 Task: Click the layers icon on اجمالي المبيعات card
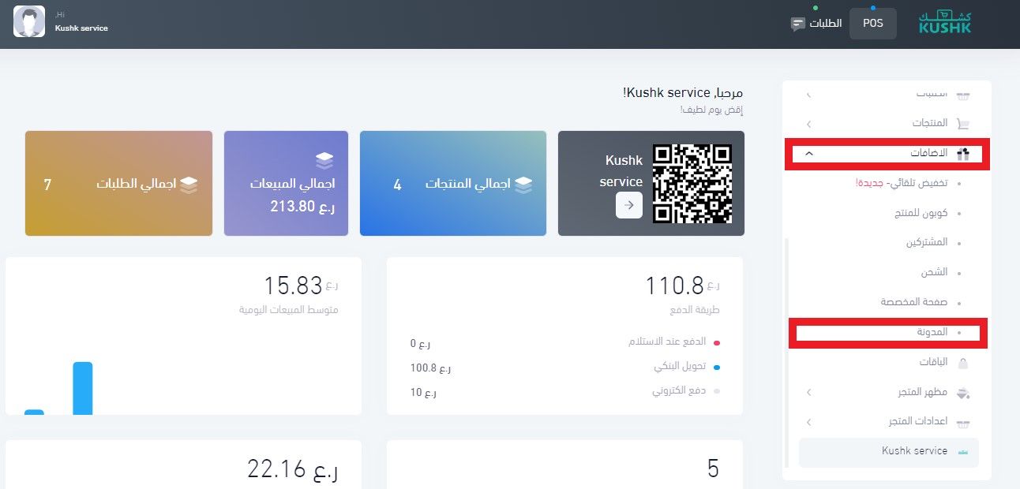(x=325, y=160)
